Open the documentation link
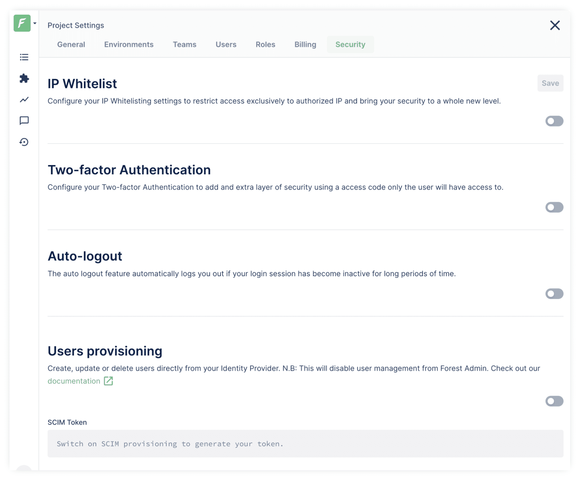Image resolution: width=580 pixels, height=481 pixels. coord(74,381)
